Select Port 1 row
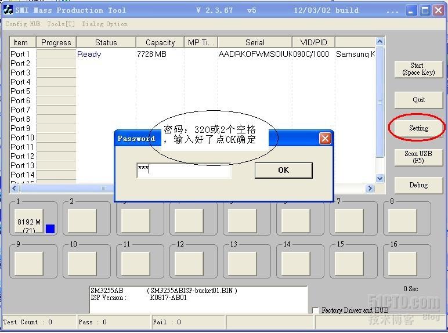 [x=192, y=54]
